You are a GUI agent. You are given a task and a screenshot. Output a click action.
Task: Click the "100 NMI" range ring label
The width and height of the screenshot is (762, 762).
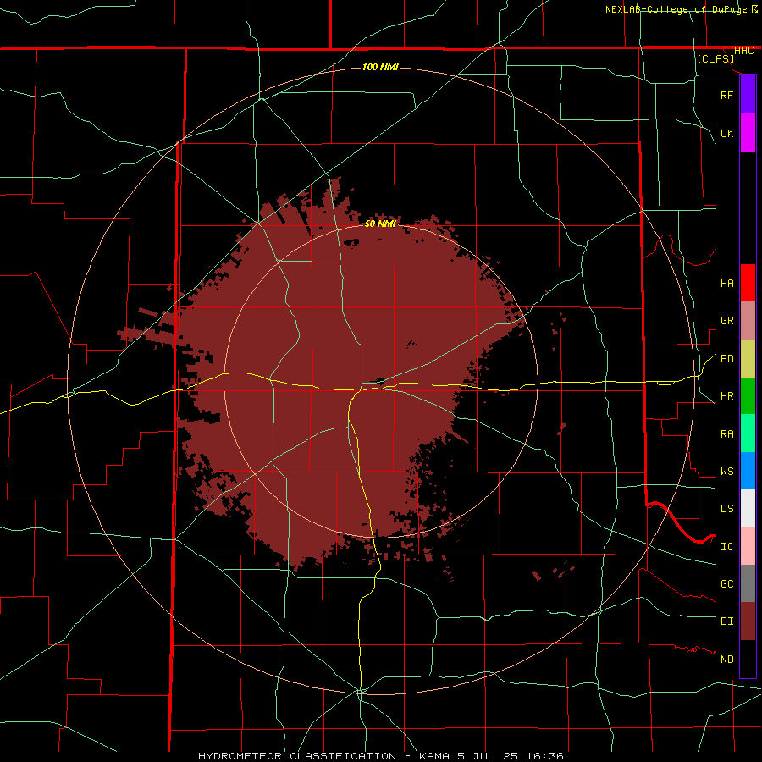[380, 67]
